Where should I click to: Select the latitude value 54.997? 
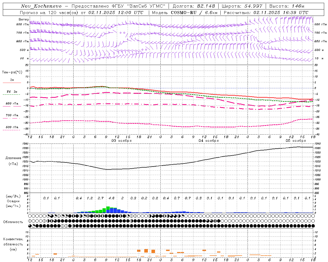click(x=253, y=6)
